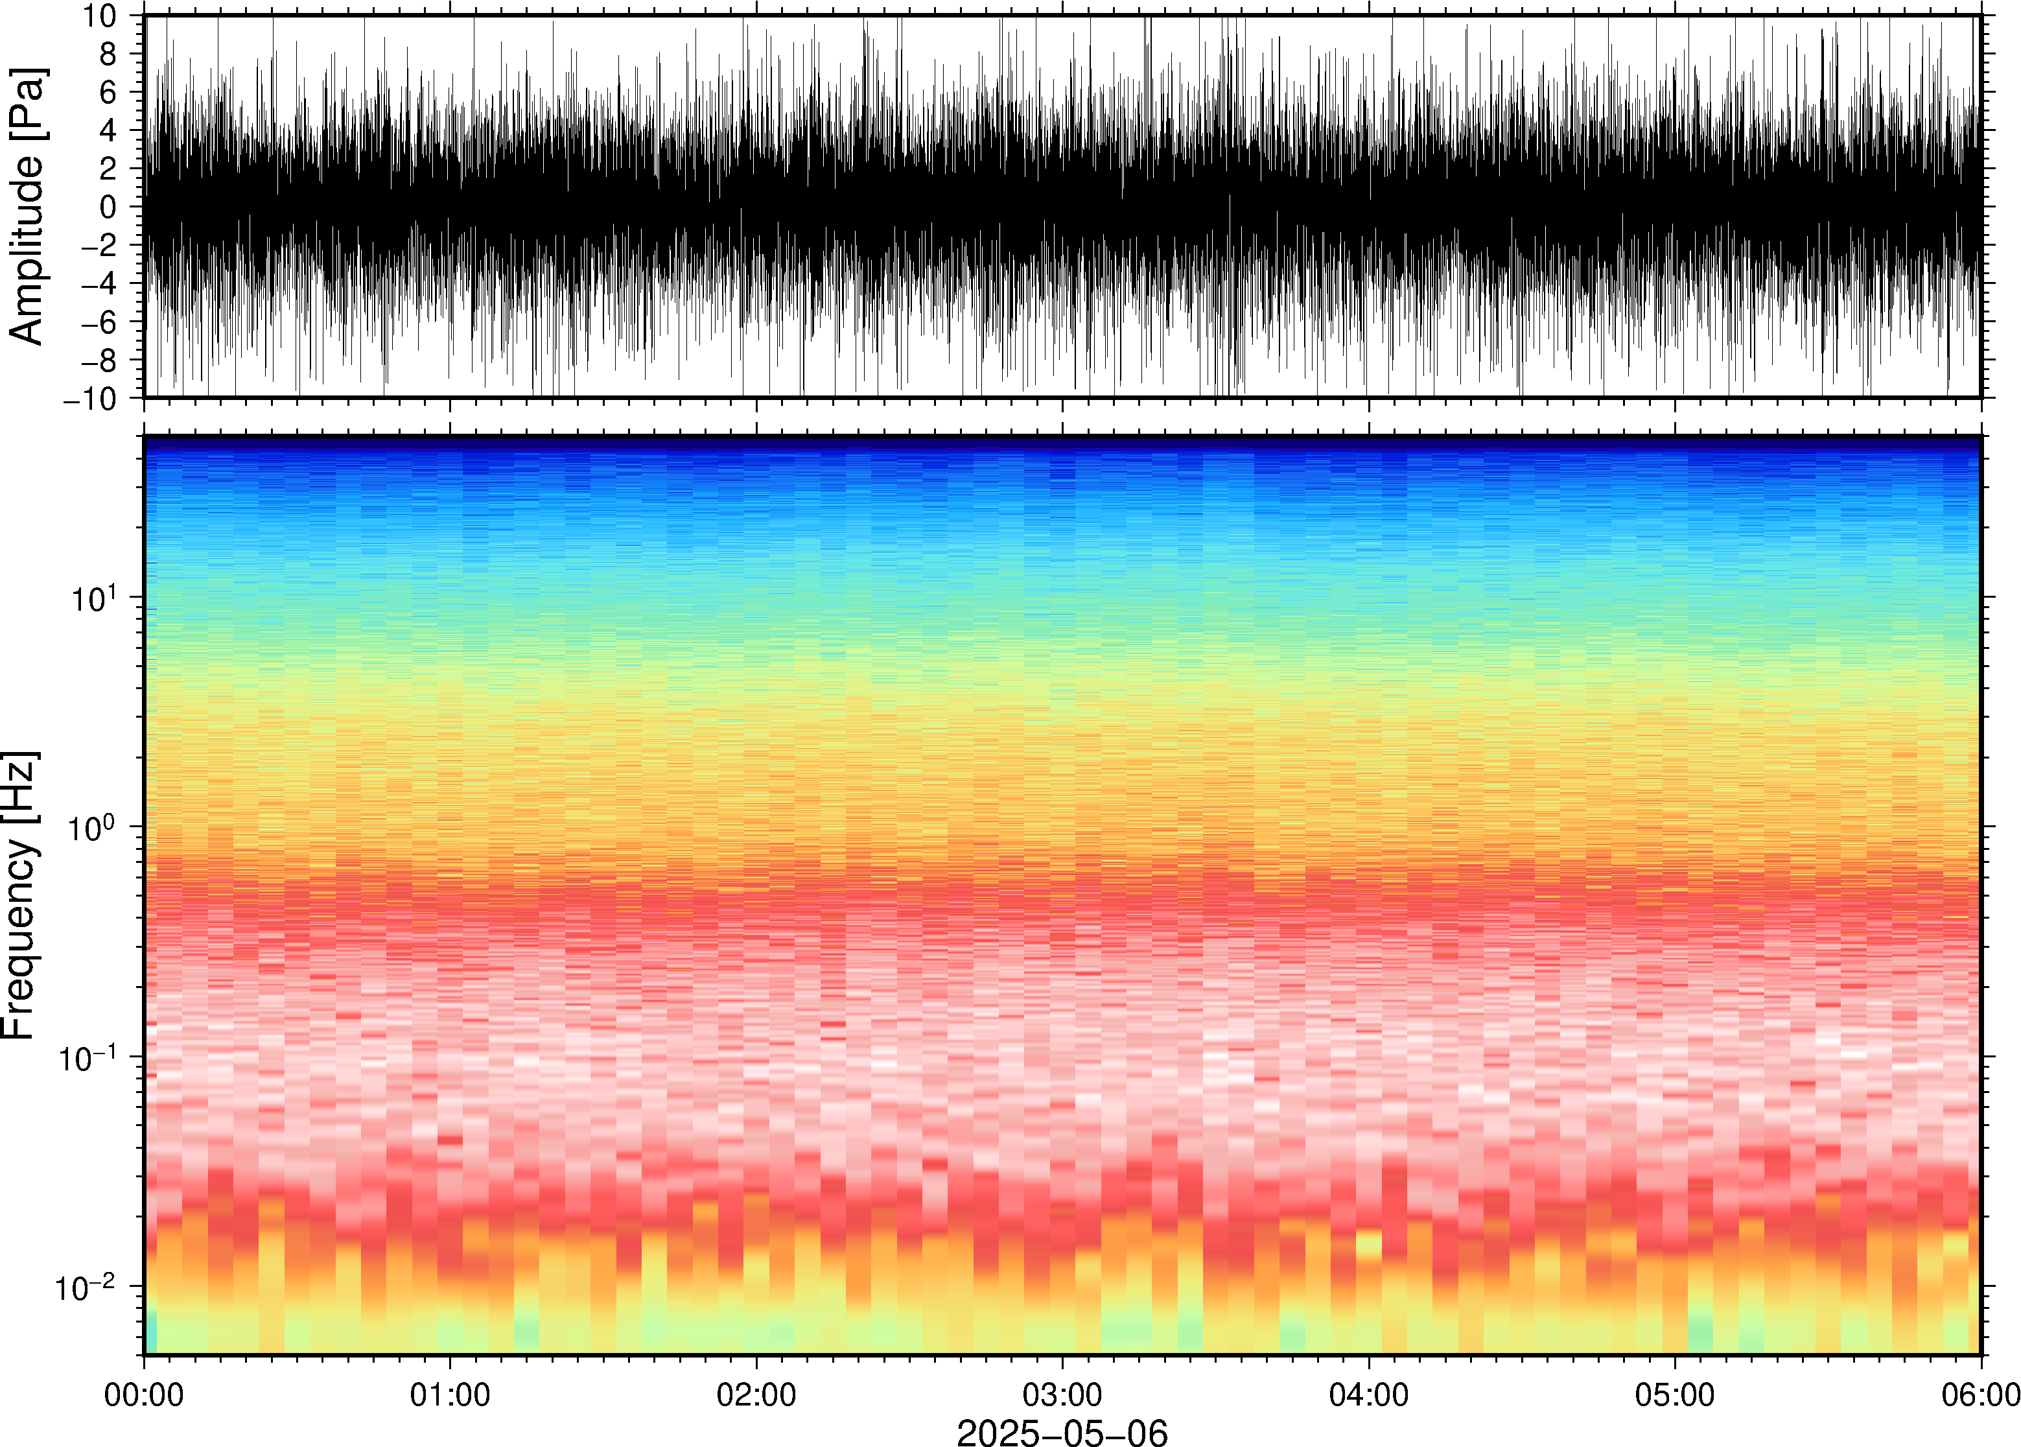The width and height of the screenshot is (2021, 1447).
Task: Click the date label "2025-05-06"
Action: click(1062, 1433)
